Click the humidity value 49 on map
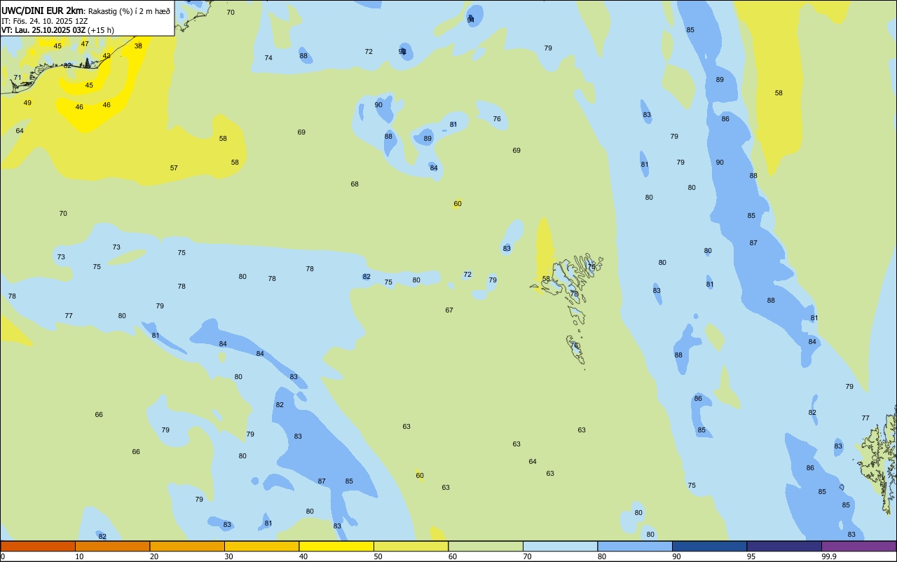 click(x=27, y=102)
